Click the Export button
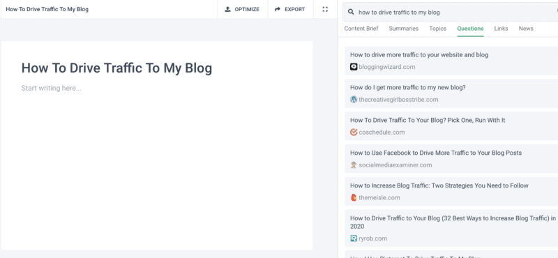Image resolution: width=558 pixels, height=258 pixels. [290, 9]
